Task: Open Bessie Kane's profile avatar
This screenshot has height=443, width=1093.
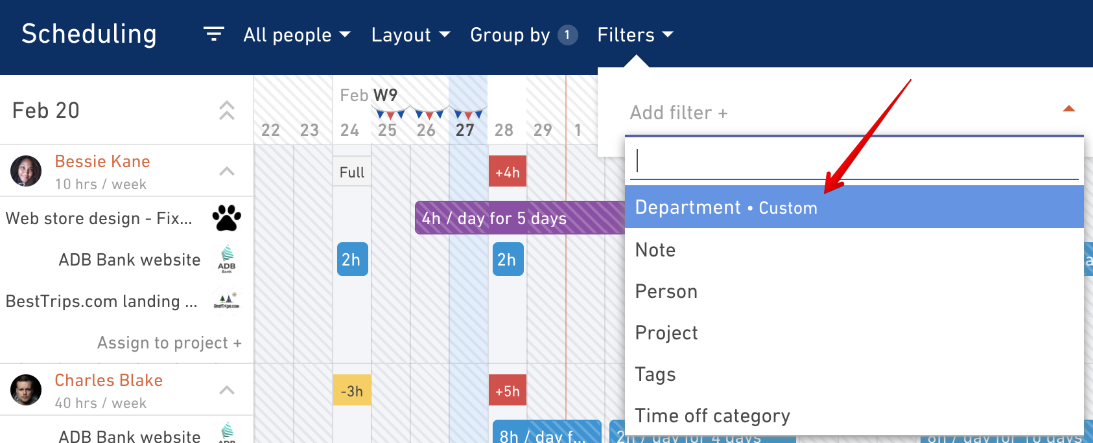Action: click(26, 171)
